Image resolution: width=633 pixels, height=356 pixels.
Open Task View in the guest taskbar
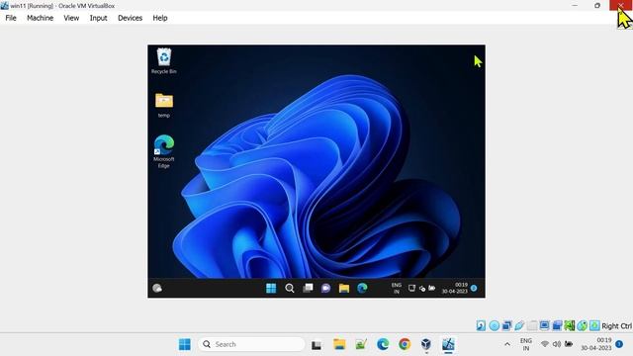pyautogui.click(x=308, y=288)
